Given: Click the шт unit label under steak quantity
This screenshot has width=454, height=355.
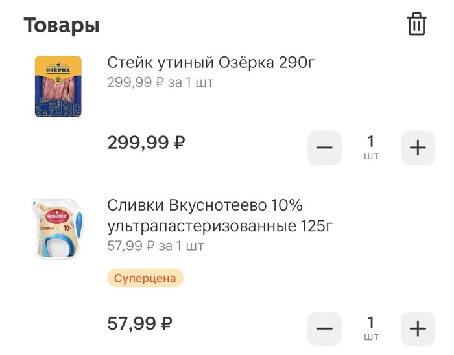Looking at the screenshot, I should [x=371, y=156].
